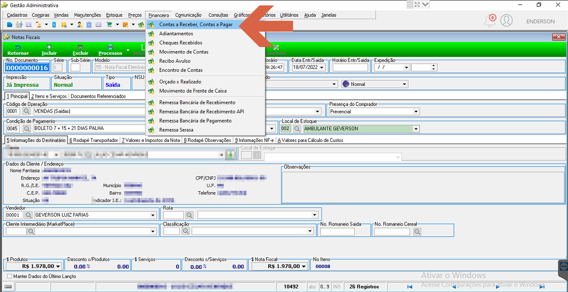Open the Data Entr/Saida date dropdown
Viewport: 568px width, 292px height.
click(x=322, y=67)
